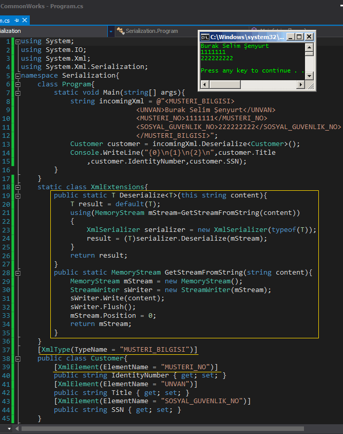Close the Program.cs editor tab

[25, 20]
